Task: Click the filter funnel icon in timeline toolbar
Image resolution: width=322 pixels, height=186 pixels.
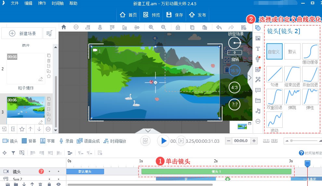Action: (x=13, y=153)
